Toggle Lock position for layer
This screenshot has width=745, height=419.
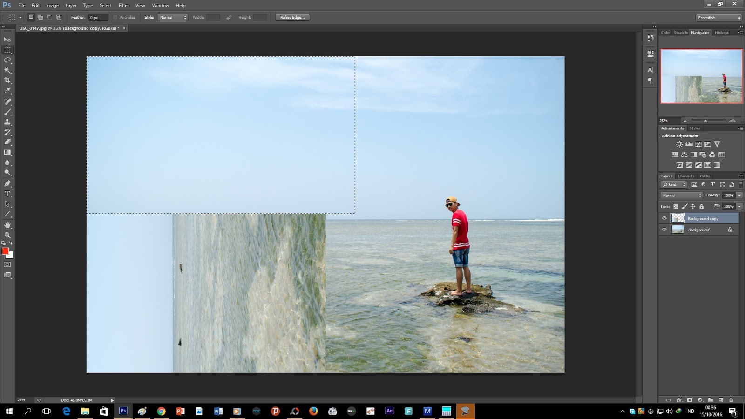[x=693, y=206]
